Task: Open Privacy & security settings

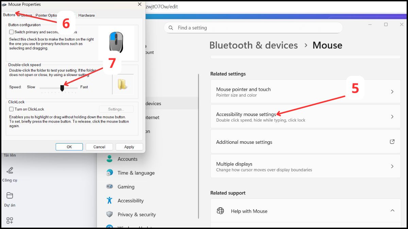Action: click(137, 214)
